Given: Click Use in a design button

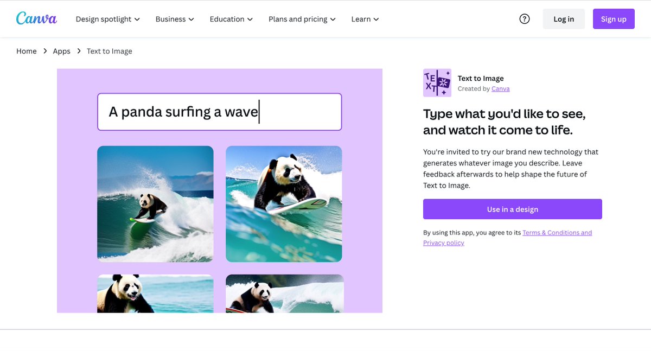Looking at the screenshot, I should (513, 209).
